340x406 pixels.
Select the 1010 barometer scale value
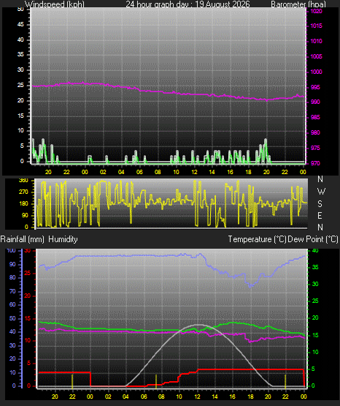click(316, 41)
